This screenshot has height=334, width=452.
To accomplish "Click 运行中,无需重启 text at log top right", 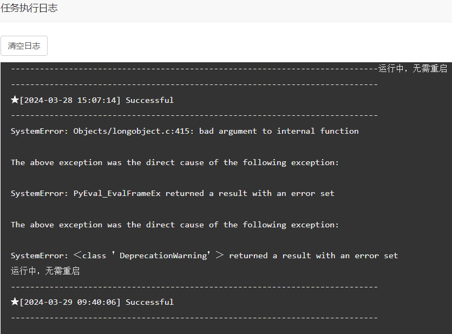I will pyautogui.click(x=412, y=69).
